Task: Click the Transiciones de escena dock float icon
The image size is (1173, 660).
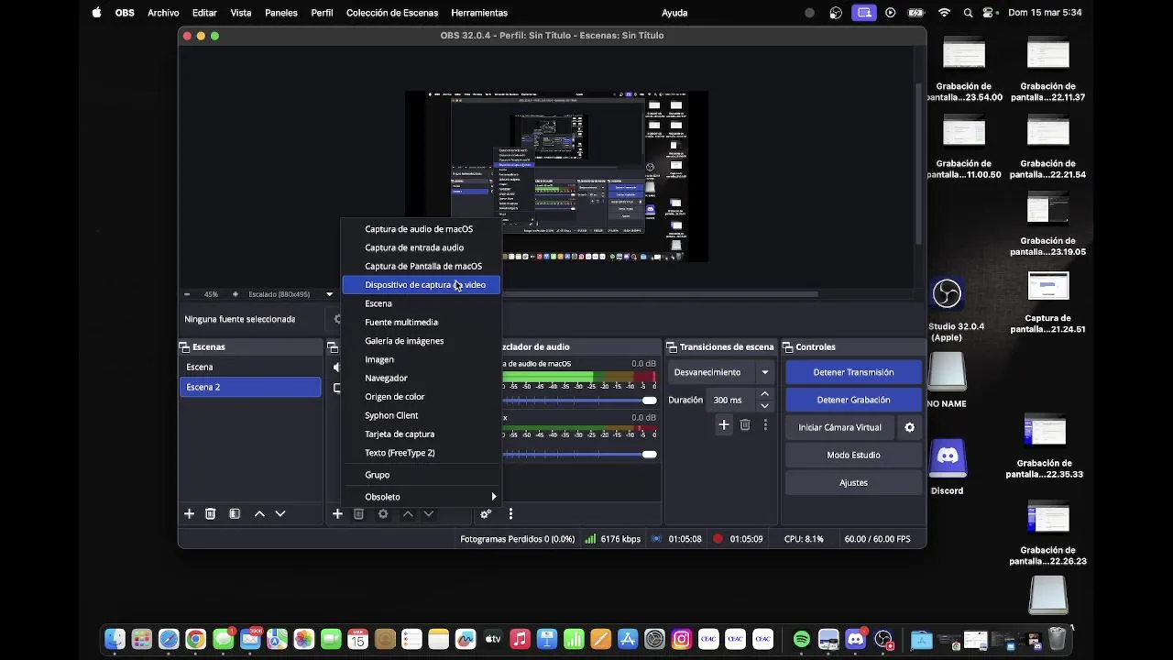Action: [672, 347]
